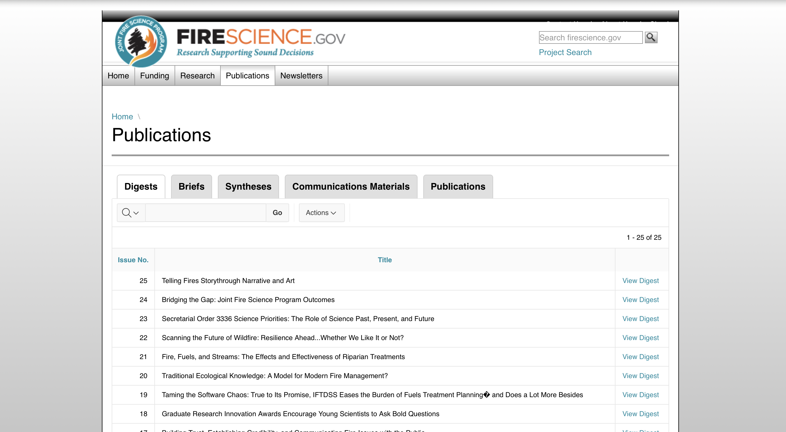Viewport: 786px width, 432px height.
Task: Switch to the Briefs tab
Action: click(191, 186)
